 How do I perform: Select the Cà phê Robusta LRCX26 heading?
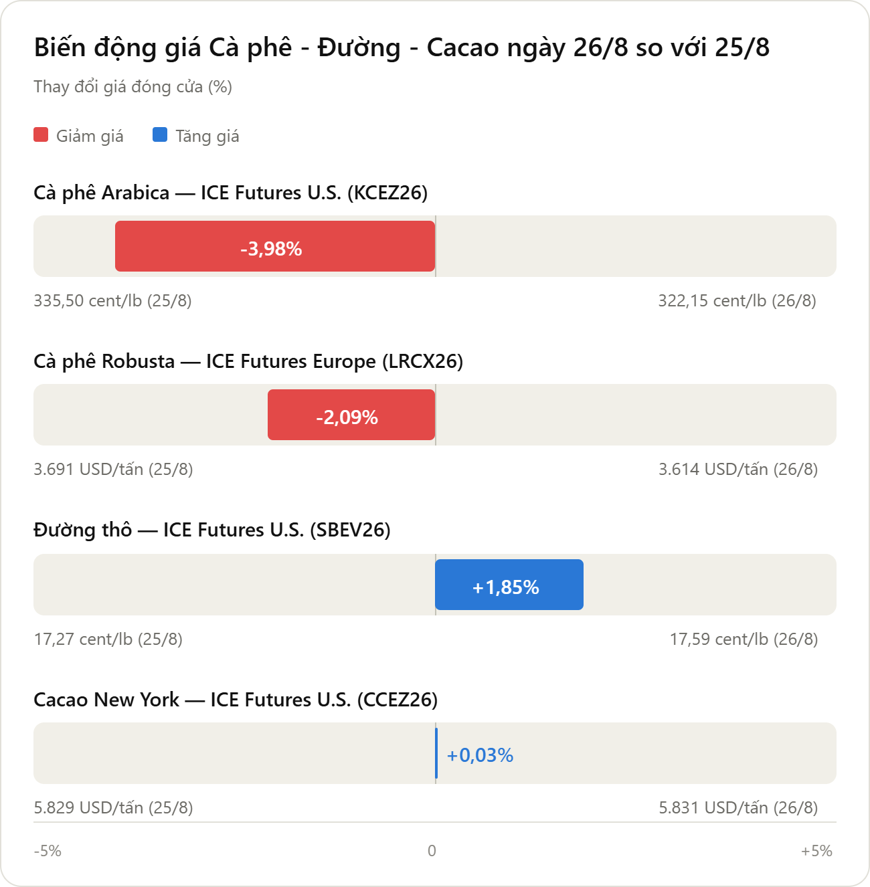[248, 361]
